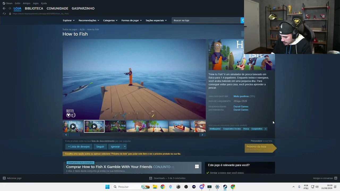Viewport: 340px width, 191px height.
Task: Select the Cooperativo On-line tag
Action: point(232,129)
